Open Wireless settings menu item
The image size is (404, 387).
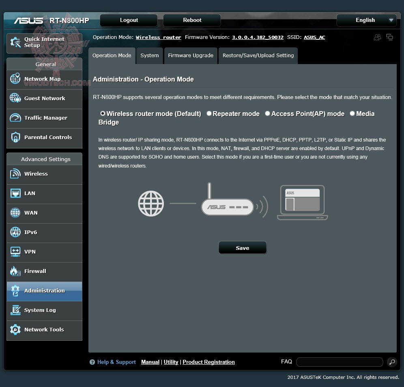[44, 174]
